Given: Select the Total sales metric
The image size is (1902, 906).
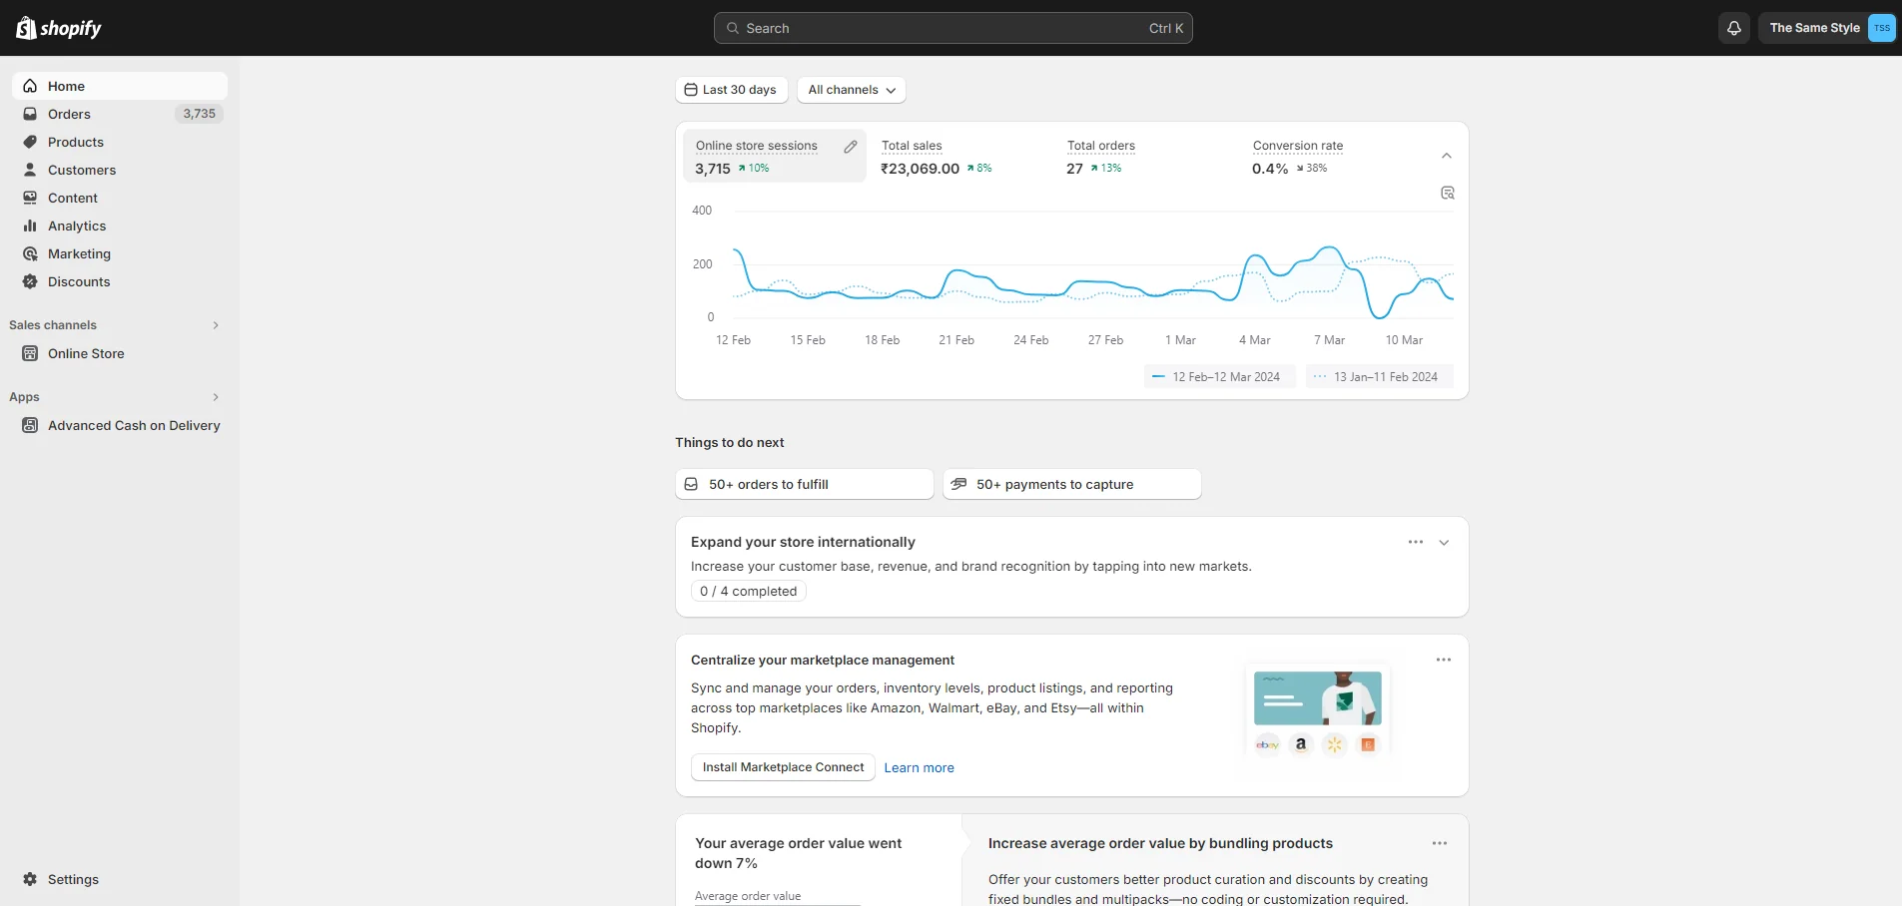Looking at the screenshot, I should (959, 157).
